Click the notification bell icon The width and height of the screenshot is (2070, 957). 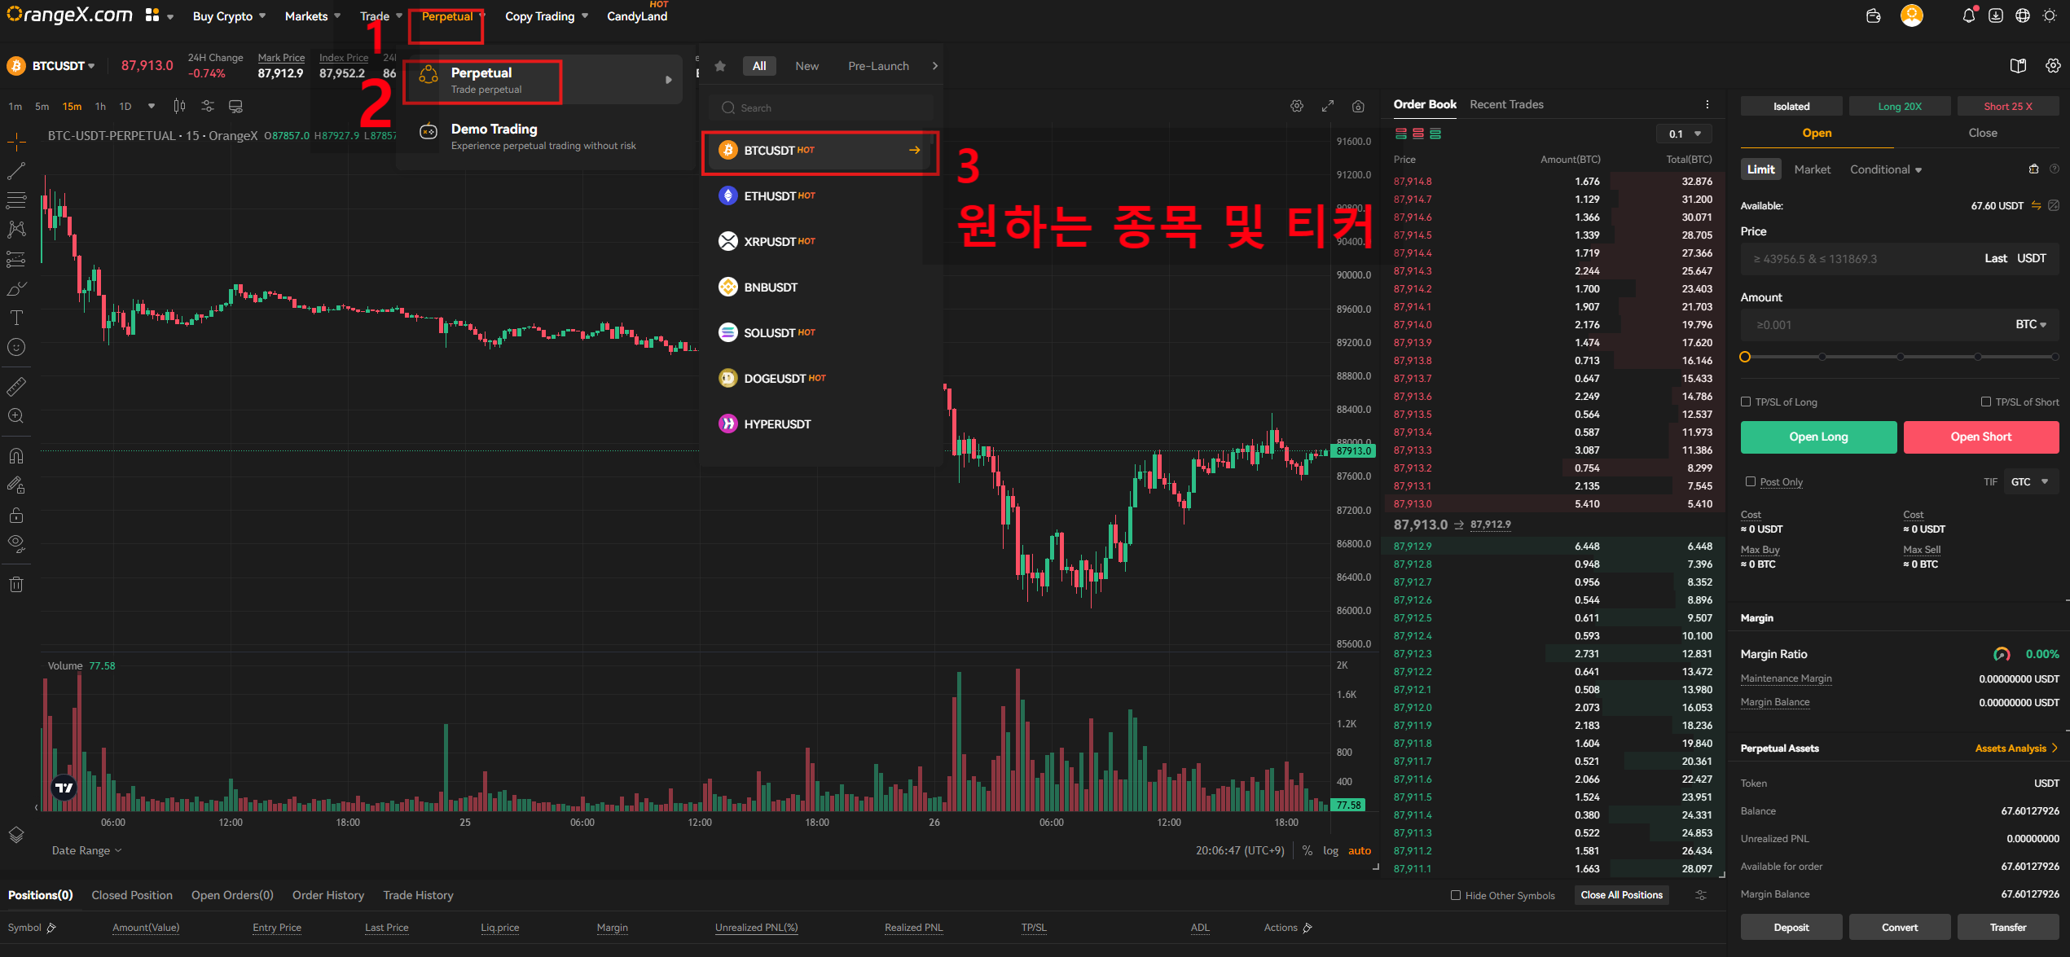1968,16
